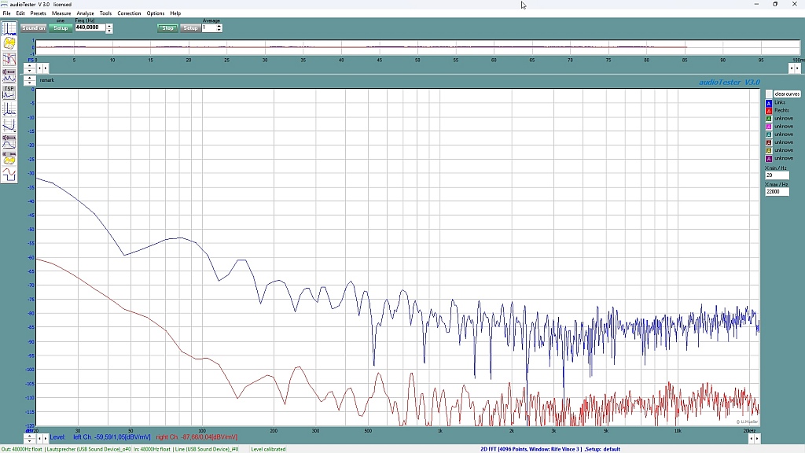The height and width of the screenshot is (453, 805).
Task: Select the FFT spectrum analyzer tool icon
Action: pyautogui.click(x=9, y=28)
